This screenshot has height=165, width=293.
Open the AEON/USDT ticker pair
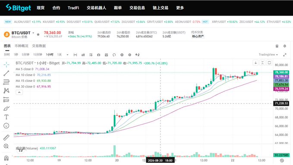coord(187,22)
